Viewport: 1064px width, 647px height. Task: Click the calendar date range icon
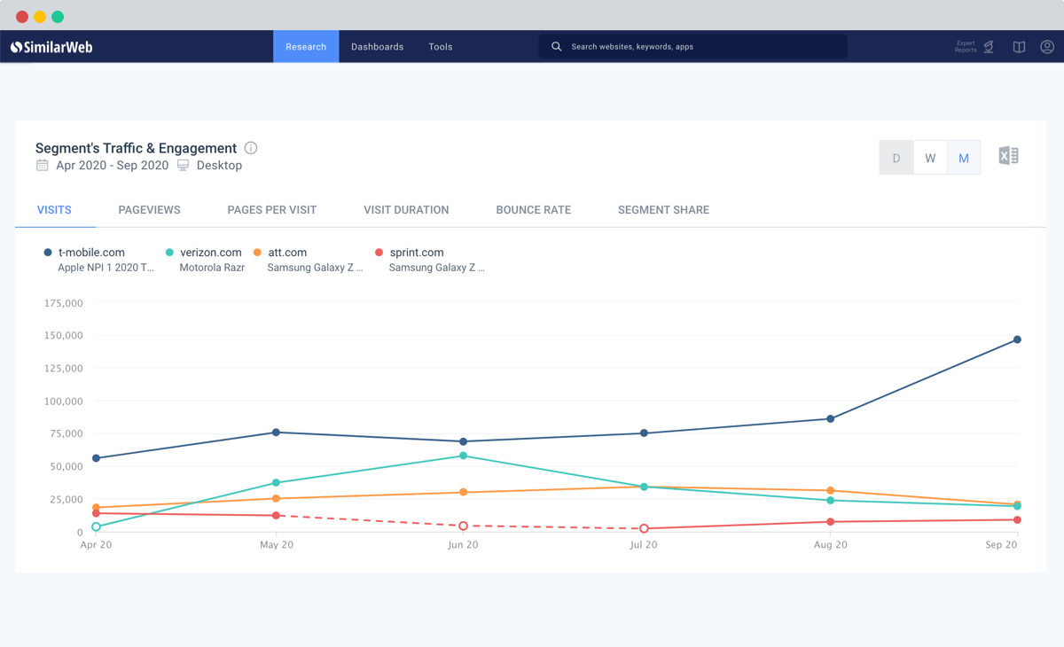[x=42, y=166]
